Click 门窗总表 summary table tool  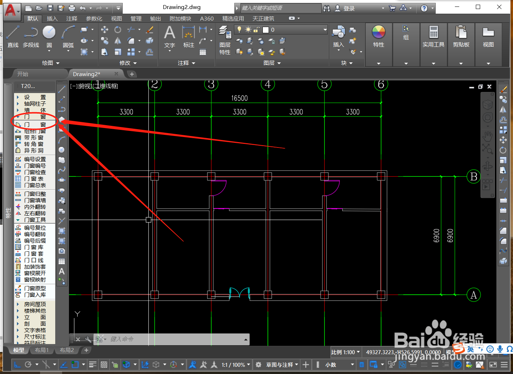coord(31,185)
